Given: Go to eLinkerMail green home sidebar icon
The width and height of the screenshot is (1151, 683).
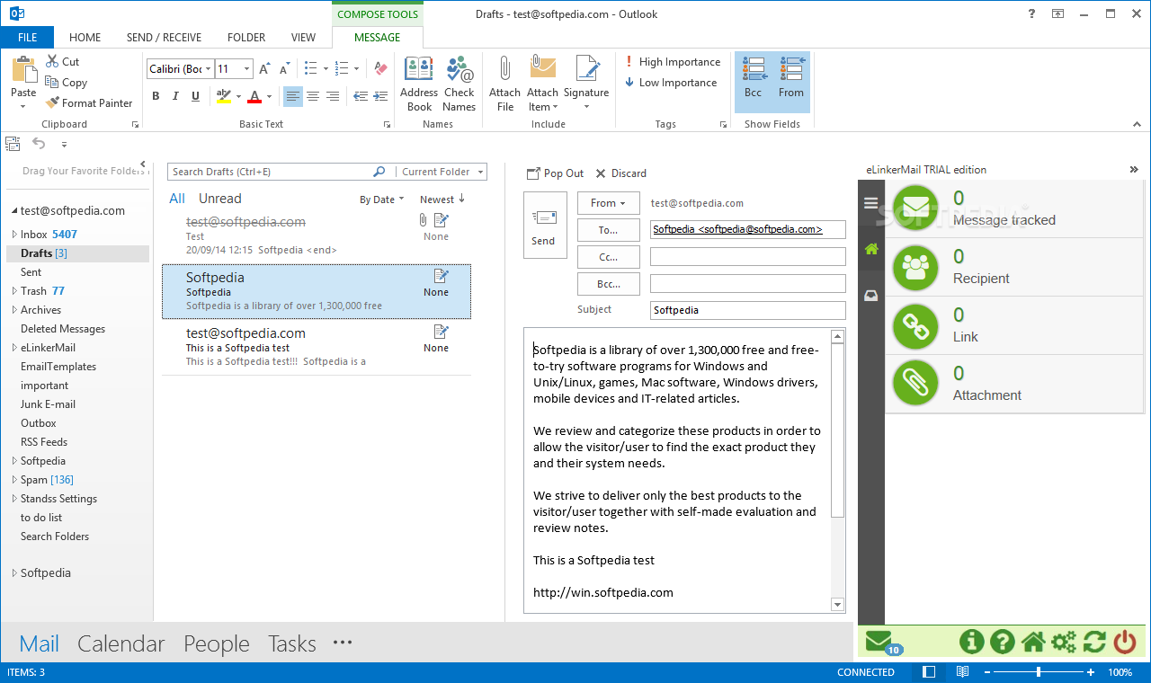Looking at the screenshot, I should point(870,250).
